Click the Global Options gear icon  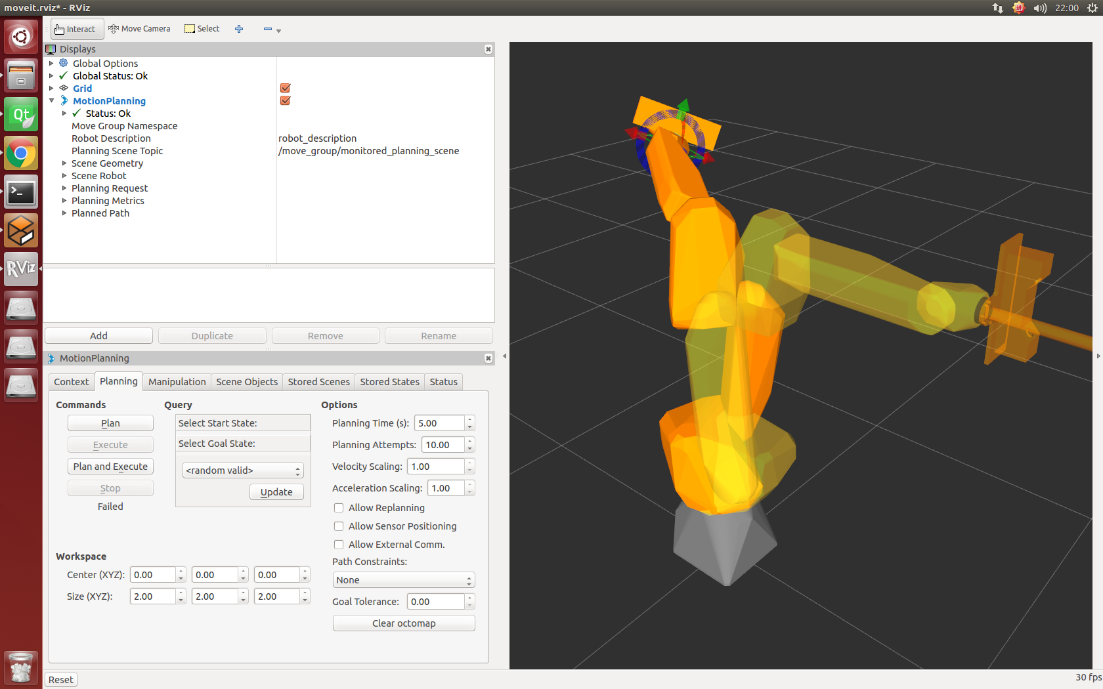pyautogui.click(x=64, y=63)
